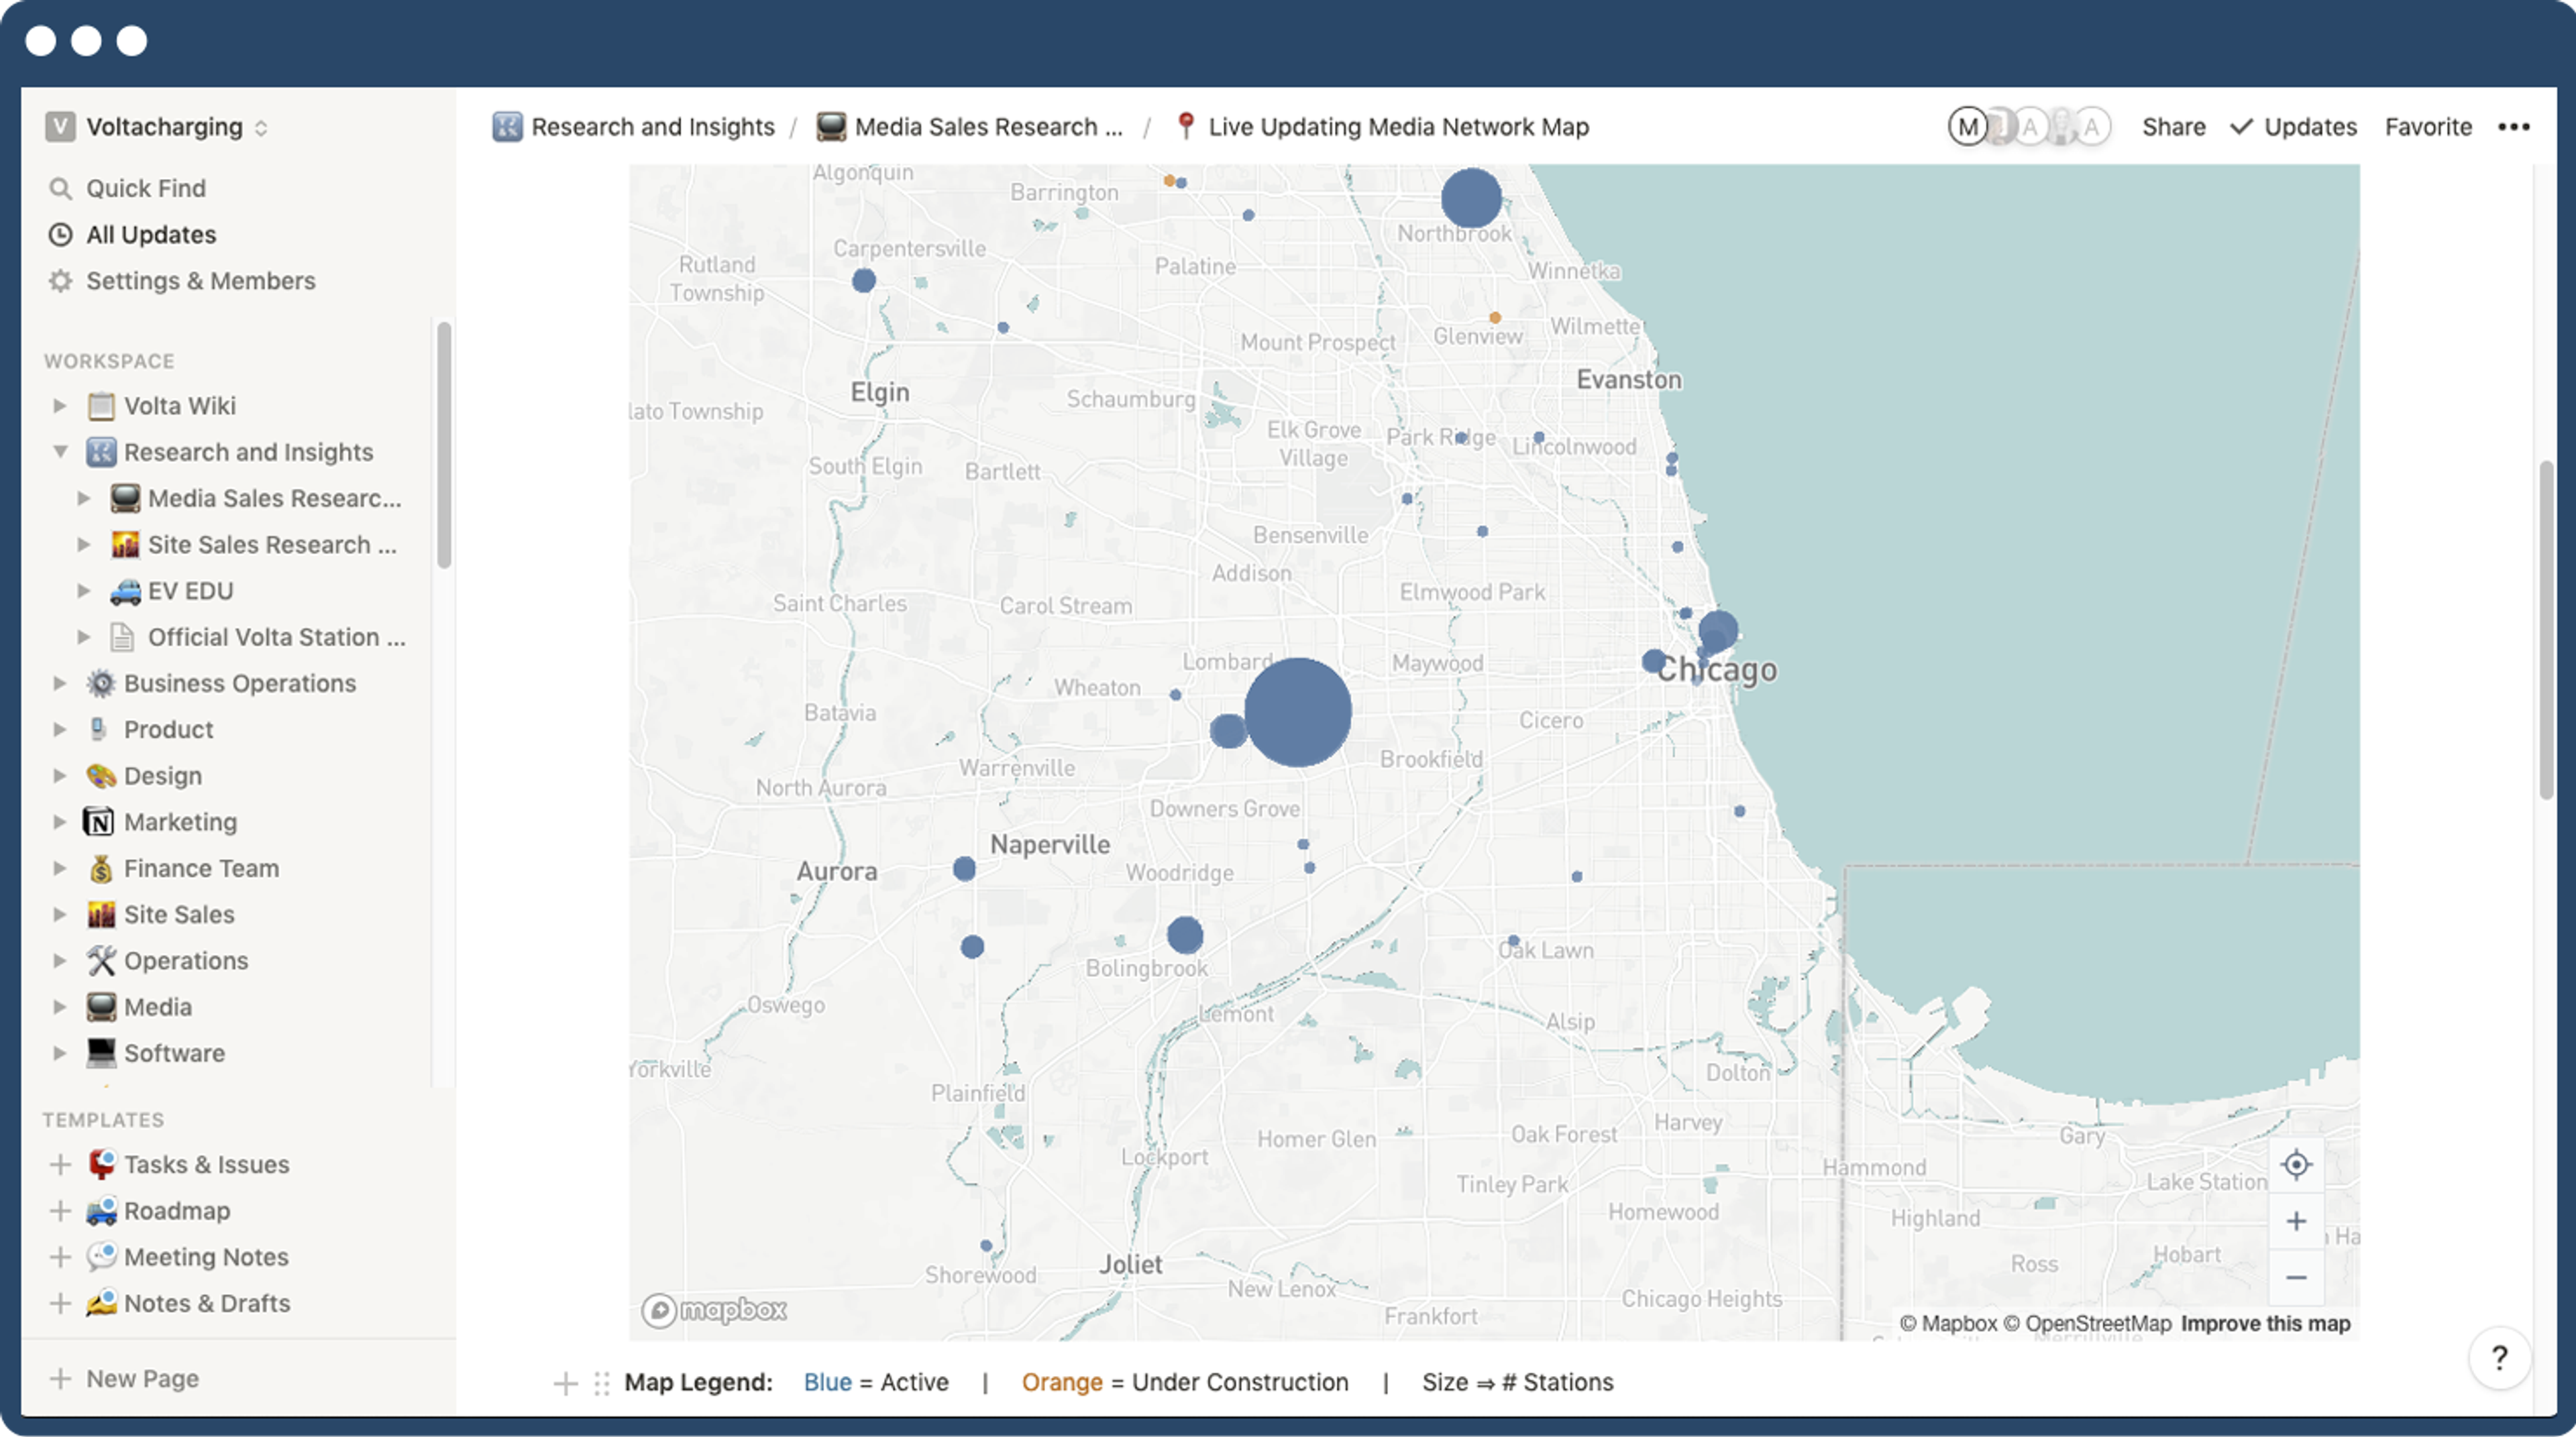Viewport: 2576px width, 1437px height.
Task: Click the large blue marker near Northbrook
Action: click(x=1471, y=198)
